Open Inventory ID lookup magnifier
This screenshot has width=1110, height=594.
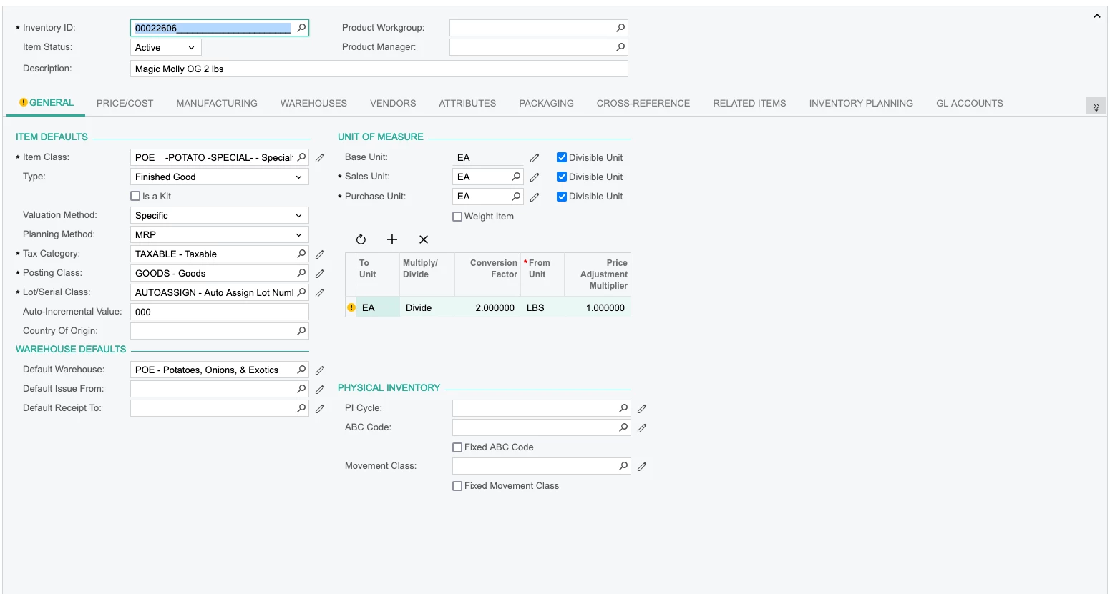[301, 28]
